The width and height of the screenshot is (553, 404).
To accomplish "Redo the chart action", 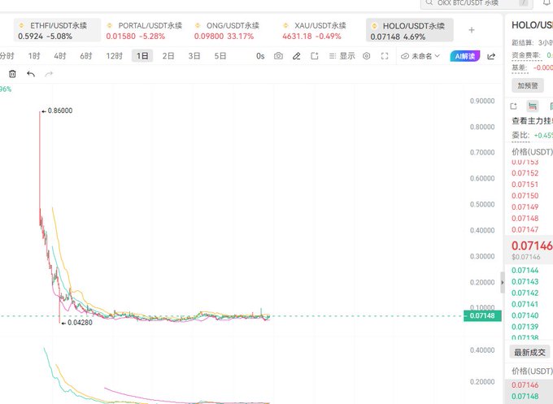I will click(x=49, y=74).
